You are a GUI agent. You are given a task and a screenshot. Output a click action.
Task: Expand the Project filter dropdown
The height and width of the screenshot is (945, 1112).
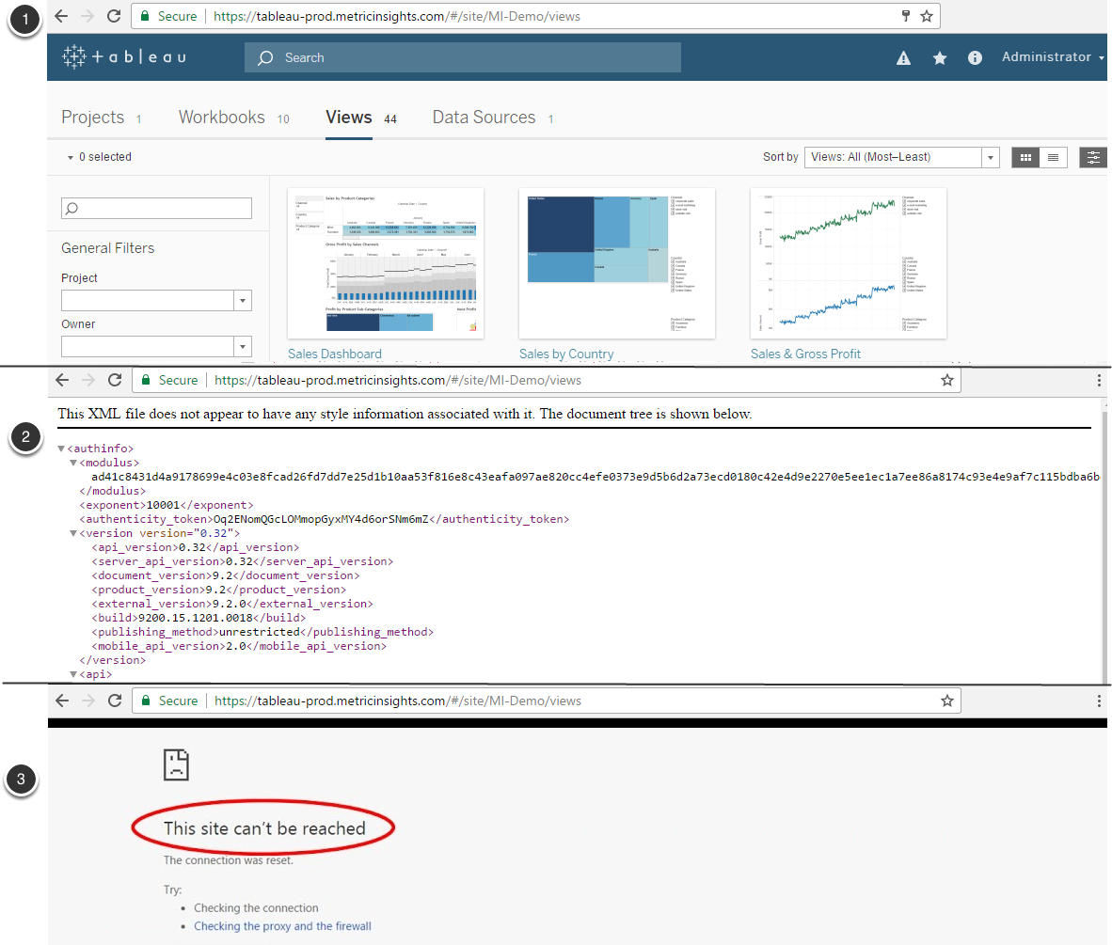tap(243, 300)
